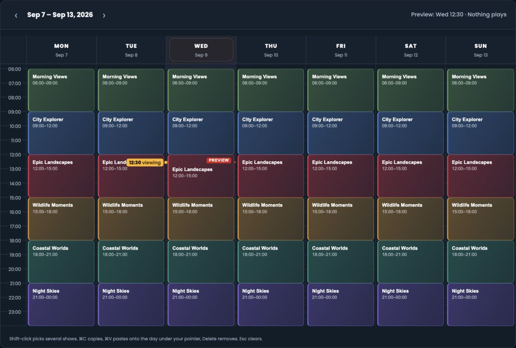Select Thursday's Morning Views show
Viewport: 516px width, 348px height.
pos(271,90)
